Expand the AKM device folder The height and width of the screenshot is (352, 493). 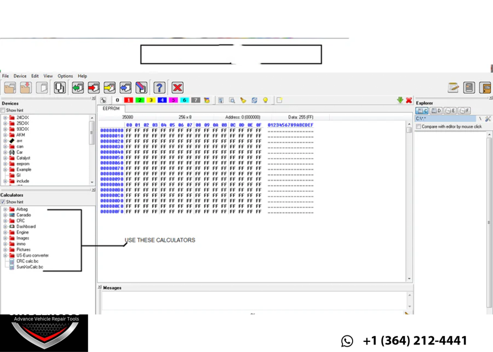[x=5, y=135]
